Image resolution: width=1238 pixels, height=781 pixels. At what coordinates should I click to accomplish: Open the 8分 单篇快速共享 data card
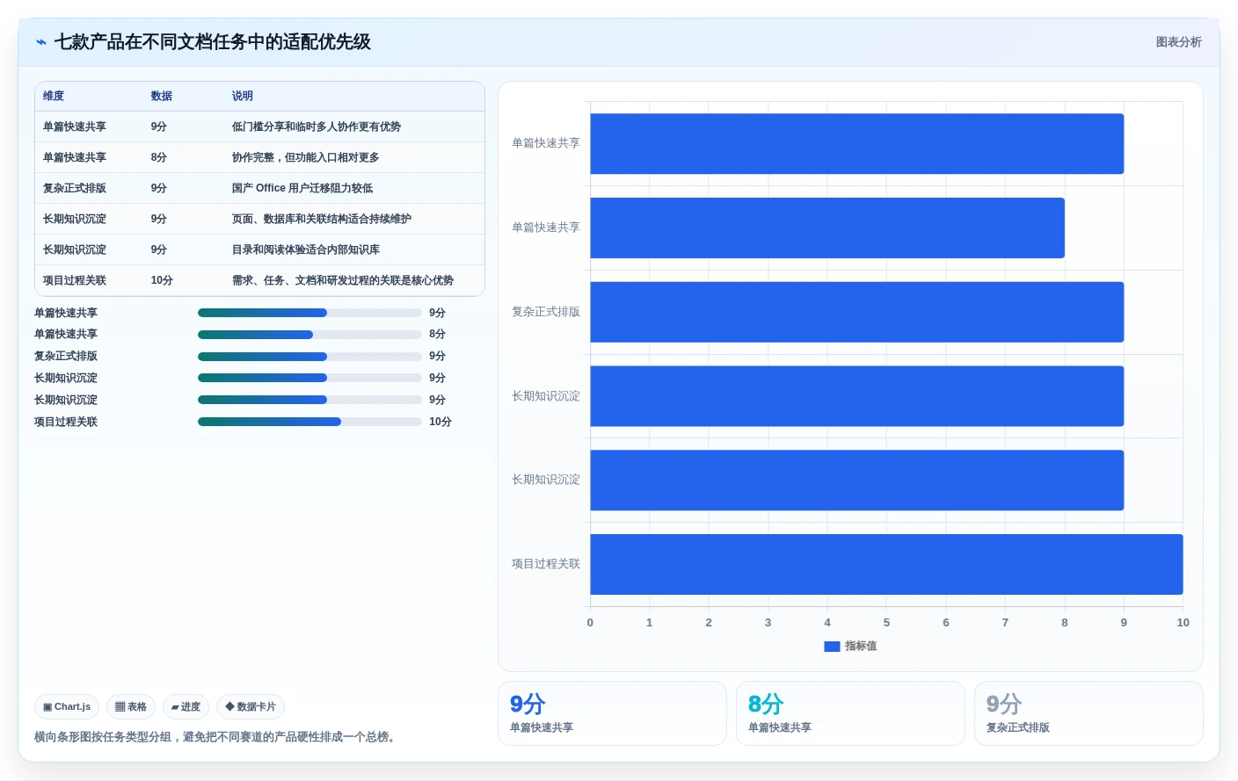(x=850, y=713)
